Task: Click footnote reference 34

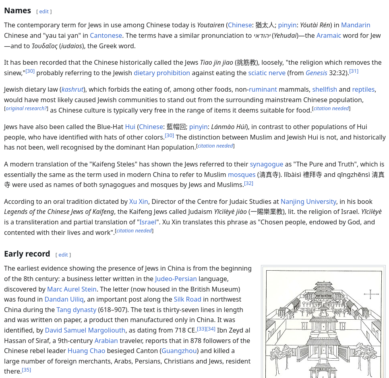Action: click(211, 329)
